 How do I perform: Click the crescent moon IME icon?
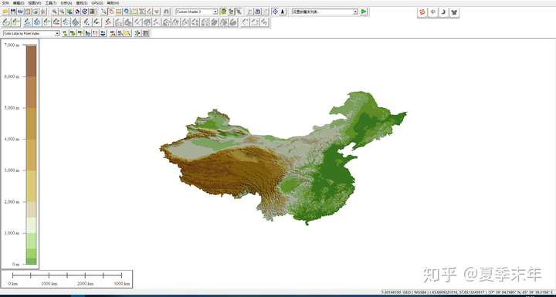click(443, 12)
